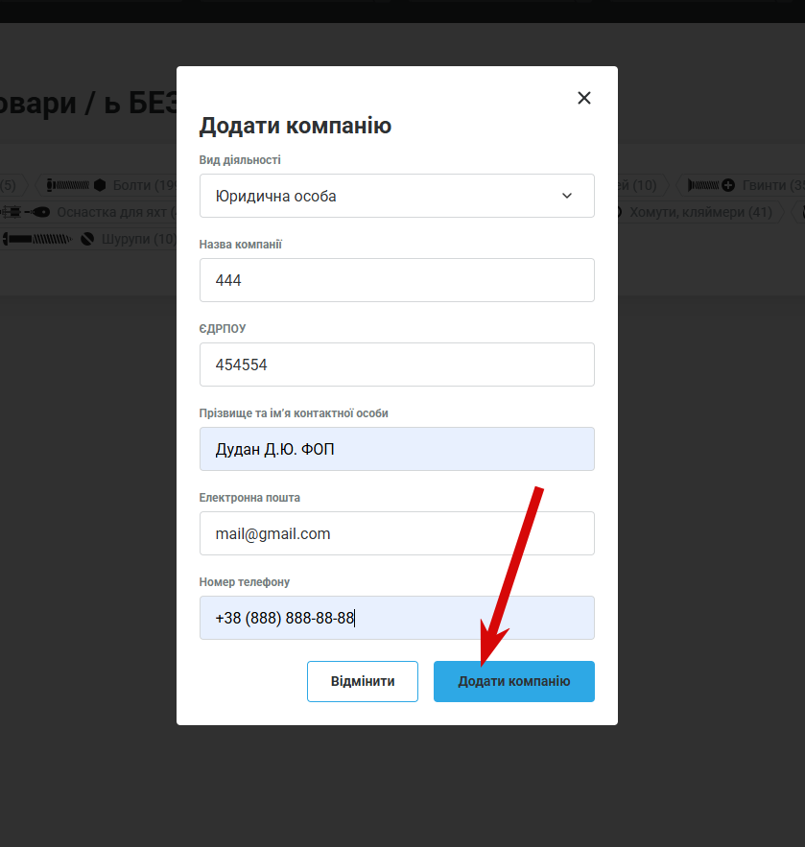Focus the Назва компанії input field
Viewport: 805px width, 847px height.
[x=397, y=280]
